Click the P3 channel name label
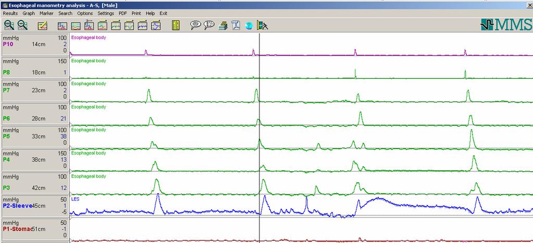Viewport: 533px width, 243px height. 6,188
